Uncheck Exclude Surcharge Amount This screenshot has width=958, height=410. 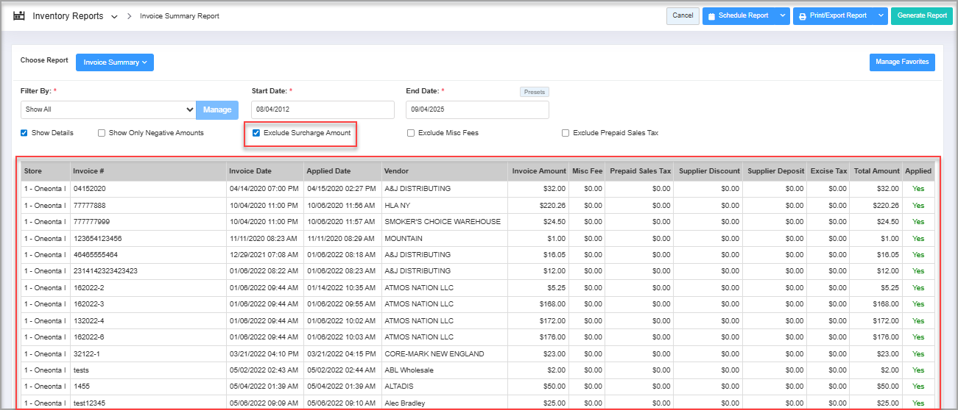click(x=256, y=133)
